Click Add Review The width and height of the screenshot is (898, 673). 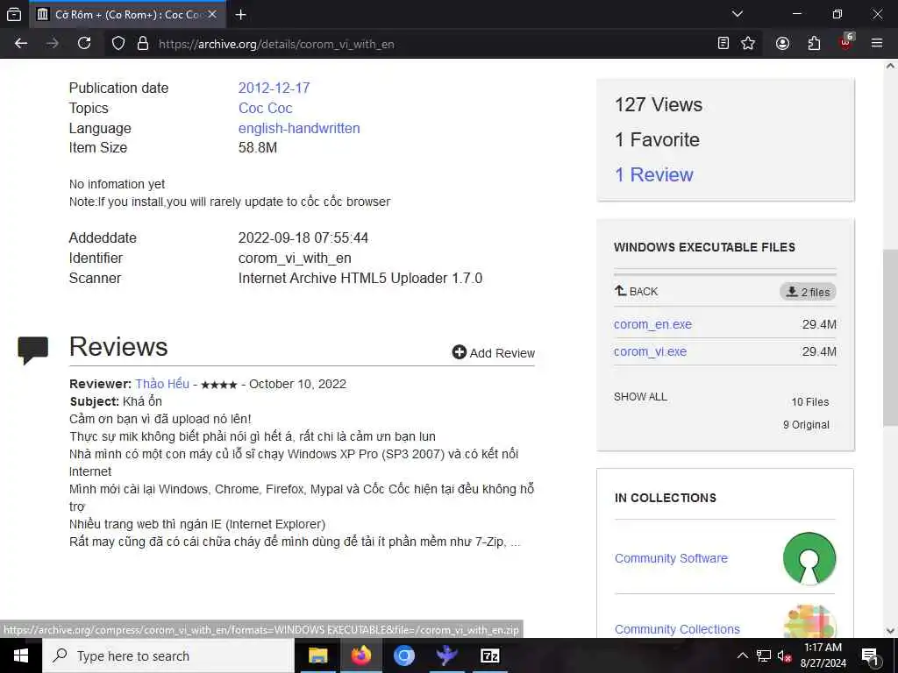pos(493,352)
